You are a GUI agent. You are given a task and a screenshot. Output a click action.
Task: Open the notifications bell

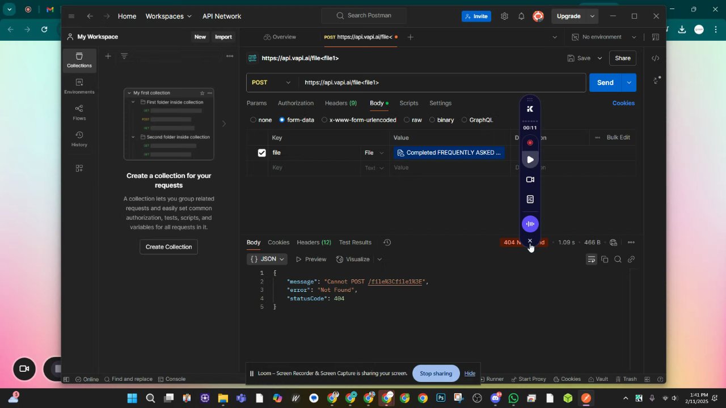tap(521, 16)
